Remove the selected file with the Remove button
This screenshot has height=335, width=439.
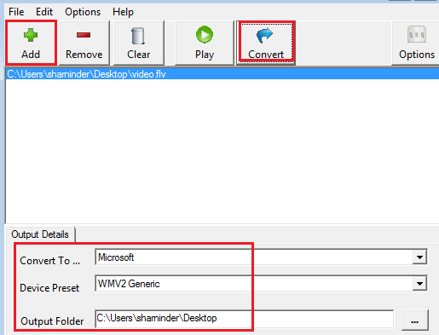pos(84,43)
